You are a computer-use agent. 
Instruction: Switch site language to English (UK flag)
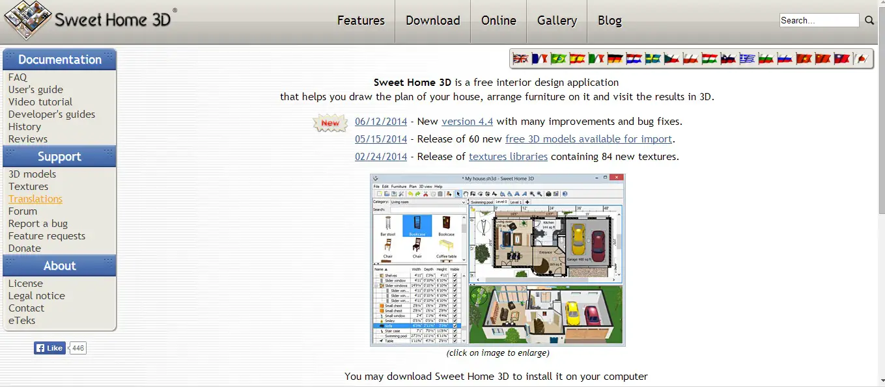pyautogui.click(x=520, y=59)
